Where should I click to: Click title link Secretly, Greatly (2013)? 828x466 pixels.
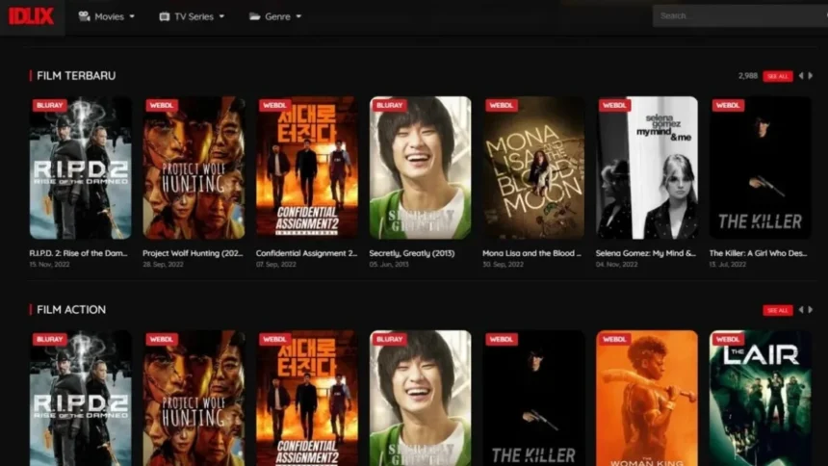click(412, 253)
